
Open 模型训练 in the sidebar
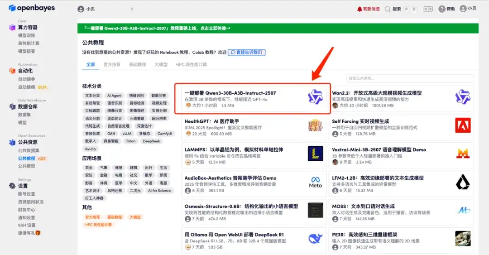click(x=27, y=35)
